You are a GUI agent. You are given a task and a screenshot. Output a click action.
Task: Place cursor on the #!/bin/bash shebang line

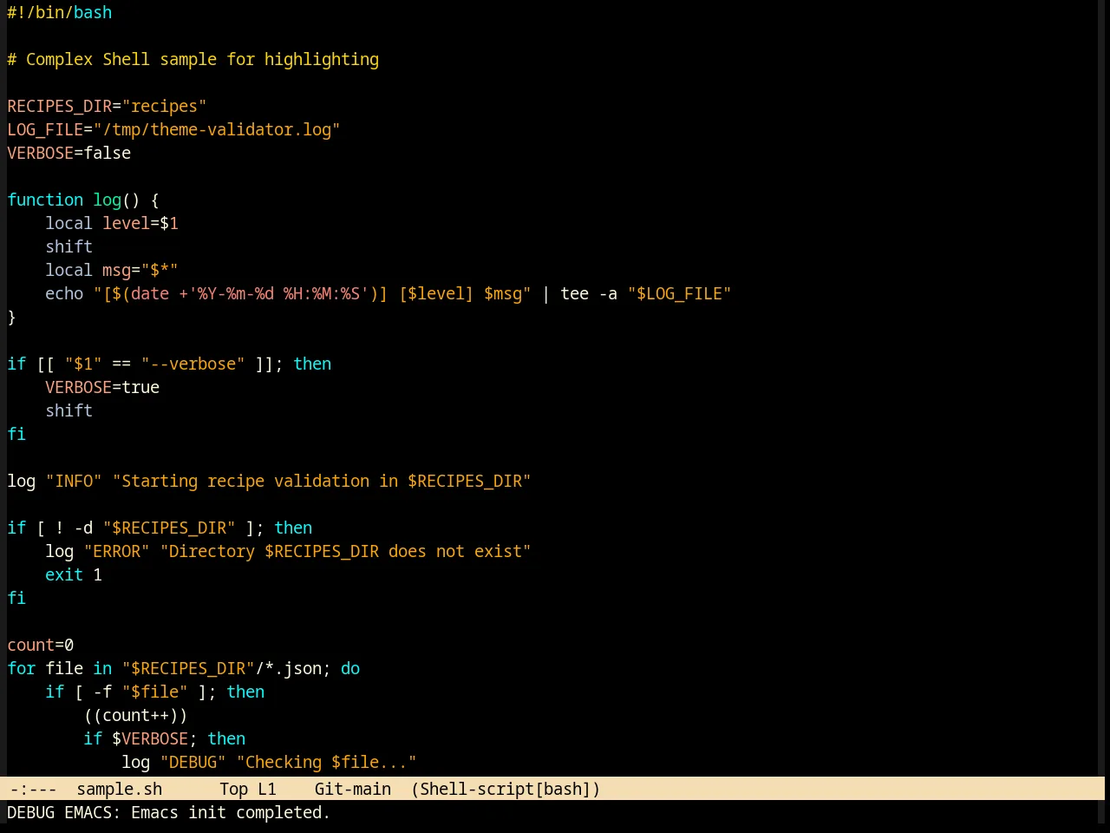(60, 12)
